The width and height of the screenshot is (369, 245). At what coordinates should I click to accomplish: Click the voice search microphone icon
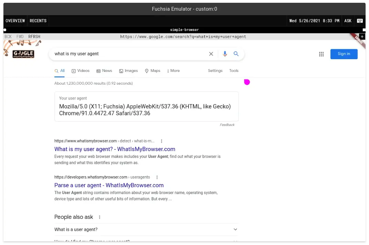[x=225, y=54]
